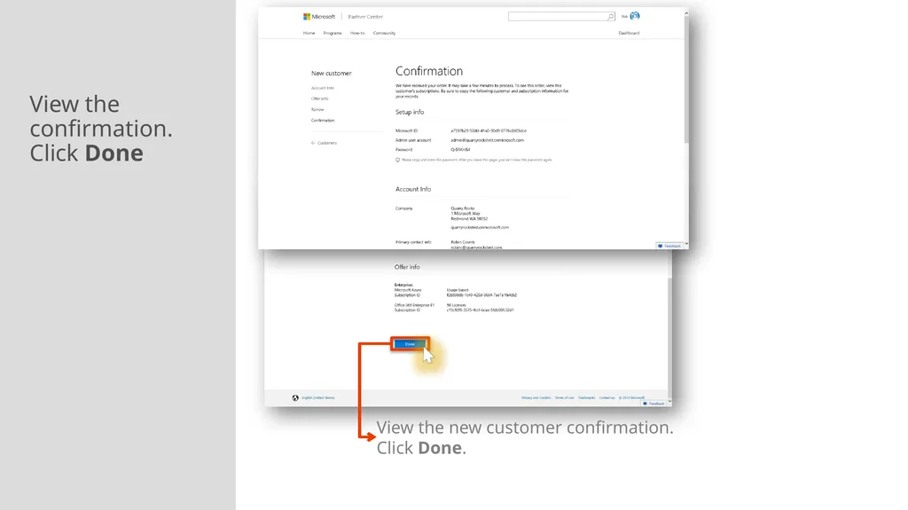908x510 pixels.
Task: Select Offer info step in New customer sidebar
Action: tap(319, 98)
